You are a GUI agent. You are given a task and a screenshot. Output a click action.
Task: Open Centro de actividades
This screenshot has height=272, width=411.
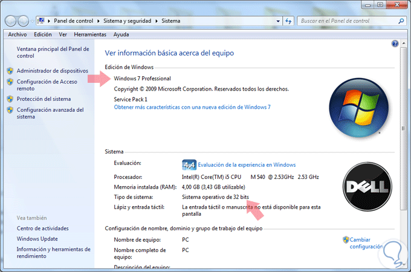(43, 228)
